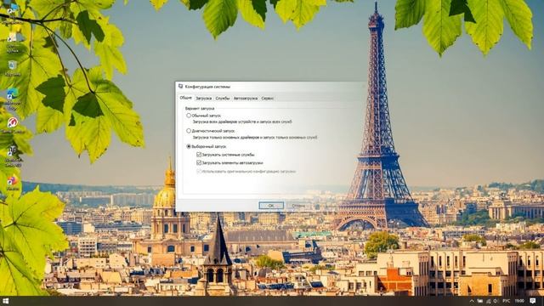Click the Конфигурация системы title bar icon
The image size is (544, 306).
(x=180, y=87)
